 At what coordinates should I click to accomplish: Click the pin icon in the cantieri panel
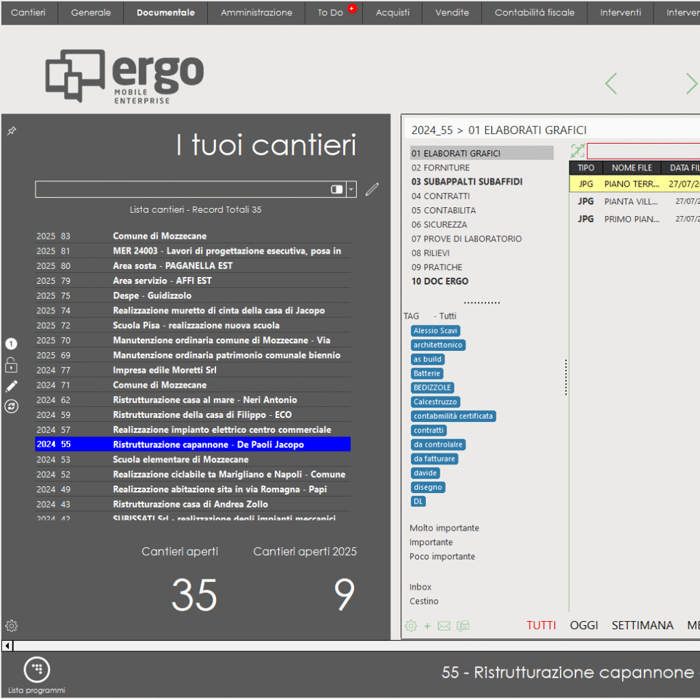(12, 131)
